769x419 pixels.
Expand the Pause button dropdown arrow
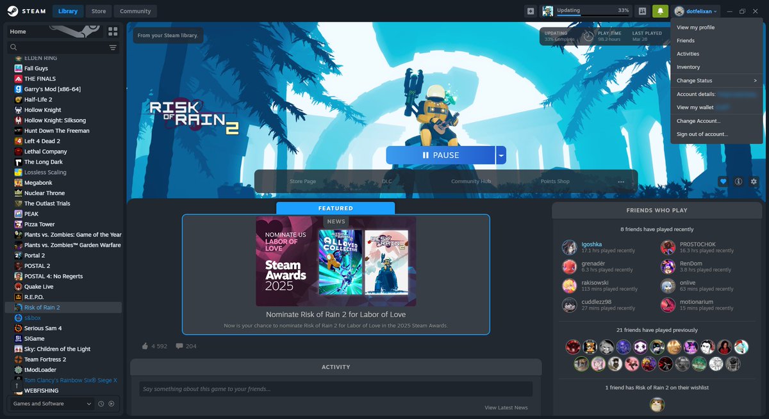[x=501, y=155]
